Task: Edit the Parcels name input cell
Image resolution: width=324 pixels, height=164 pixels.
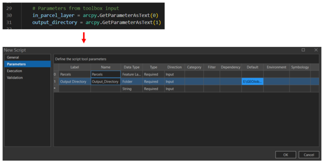Action: pyautogui.click(x=105, y=74)
